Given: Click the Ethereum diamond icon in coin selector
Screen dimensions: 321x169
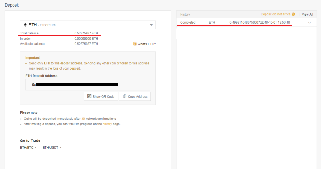Looking at the screenshot, I should [x=25, y=25].
